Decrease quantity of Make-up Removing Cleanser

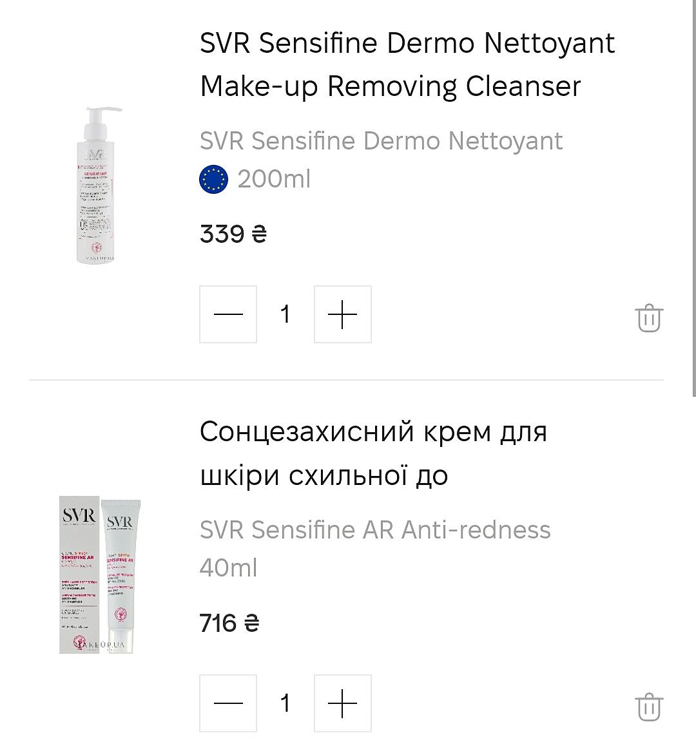(x=228, y=314)
